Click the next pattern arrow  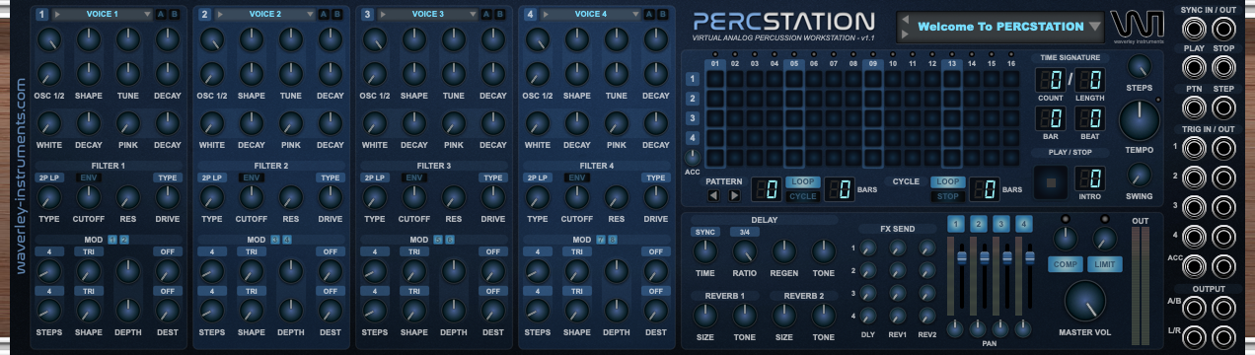click(733, 195)
